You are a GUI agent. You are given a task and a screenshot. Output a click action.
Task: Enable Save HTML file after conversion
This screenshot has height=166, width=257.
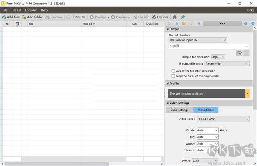click(173, 71)
